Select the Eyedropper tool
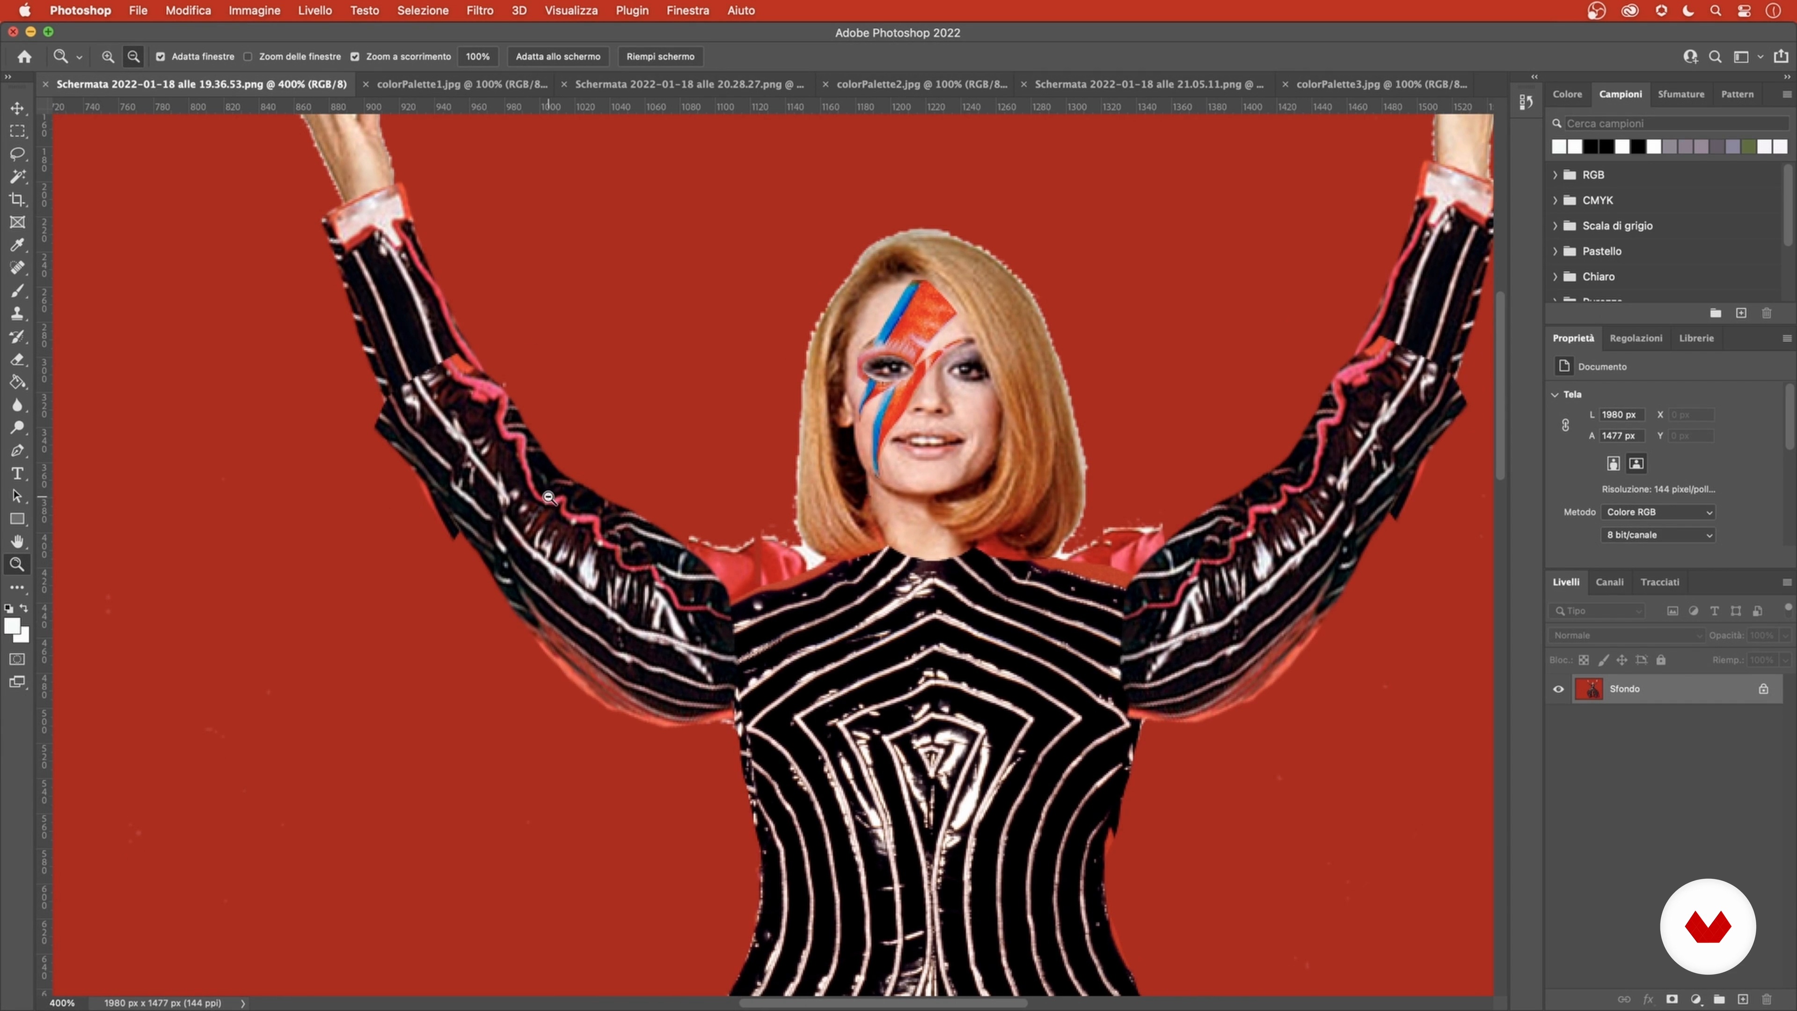The width and height of the screenshot is (1797, 1011). (17, 245)
